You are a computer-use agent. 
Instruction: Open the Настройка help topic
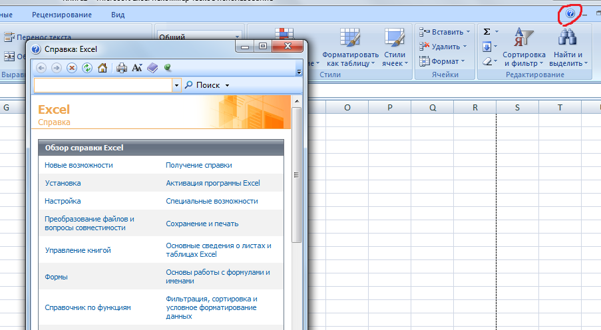pos(63,201)
